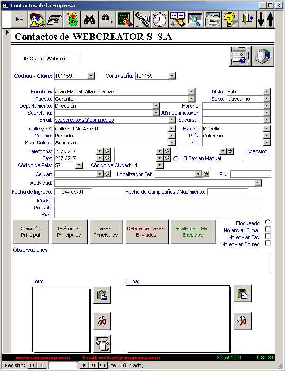Click the Fecha de Ingreso field
Image resolution: width=285 pixels, height=371 pixels.
tap(73, 192)
